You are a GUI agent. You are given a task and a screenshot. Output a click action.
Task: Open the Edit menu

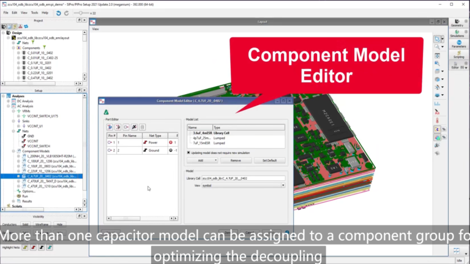coord(15,13)
